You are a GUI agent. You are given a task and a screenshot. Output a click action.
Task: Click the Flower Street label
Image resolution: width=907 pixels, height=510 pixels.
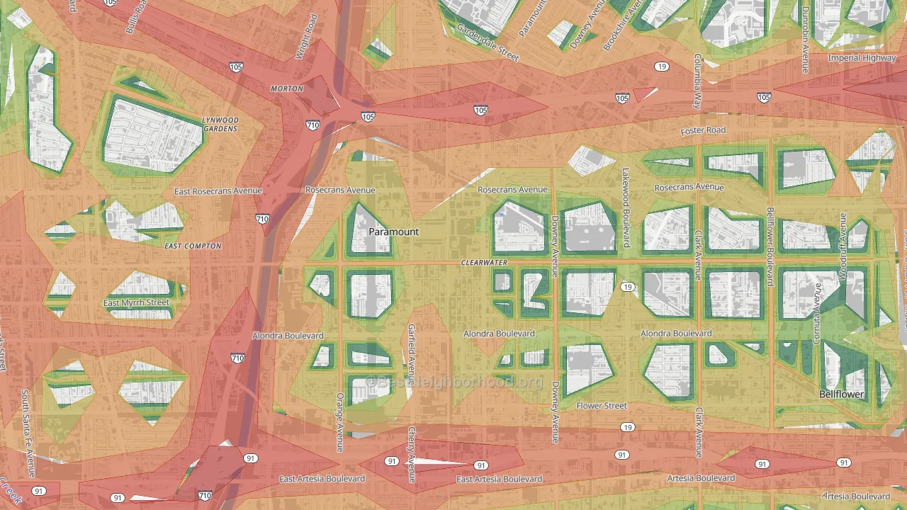(602, 406)
